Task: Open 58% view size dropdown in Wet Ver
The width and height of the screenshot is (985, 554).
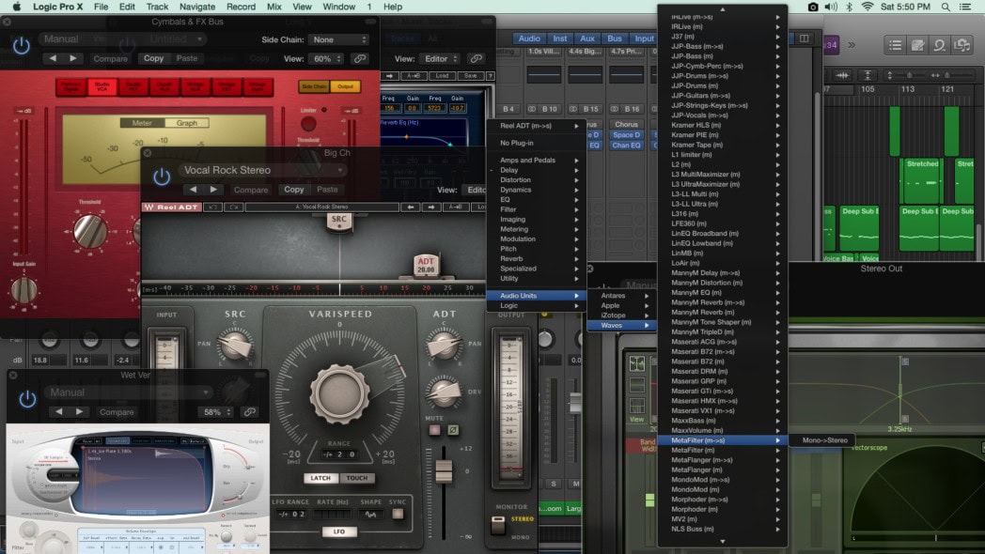Action: click(216, 412)
